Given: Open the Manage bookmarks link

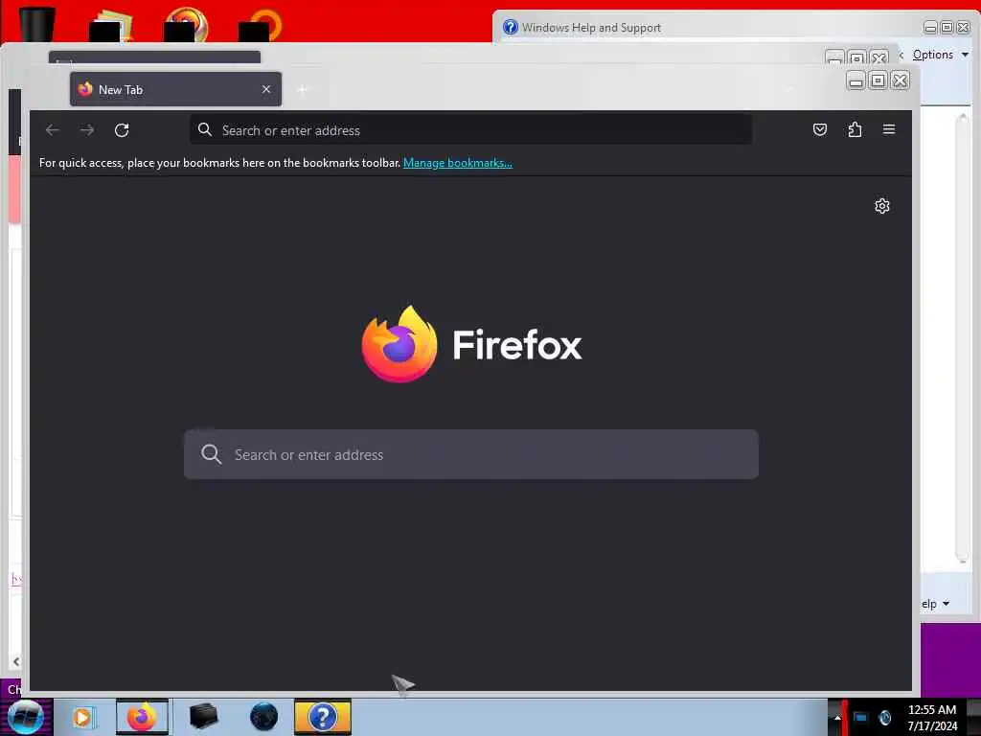Looking at the screenshot, I should pos(457,163).
